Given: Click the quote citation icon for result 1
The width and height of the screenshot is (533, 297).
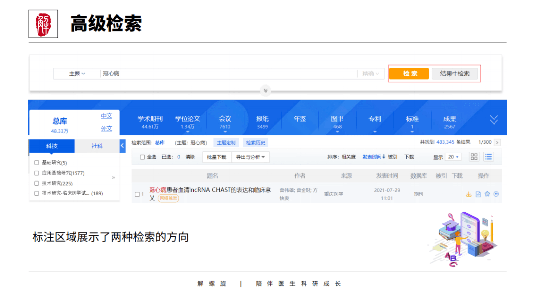Looking at the screenshot, I should [x=496, y=194].
